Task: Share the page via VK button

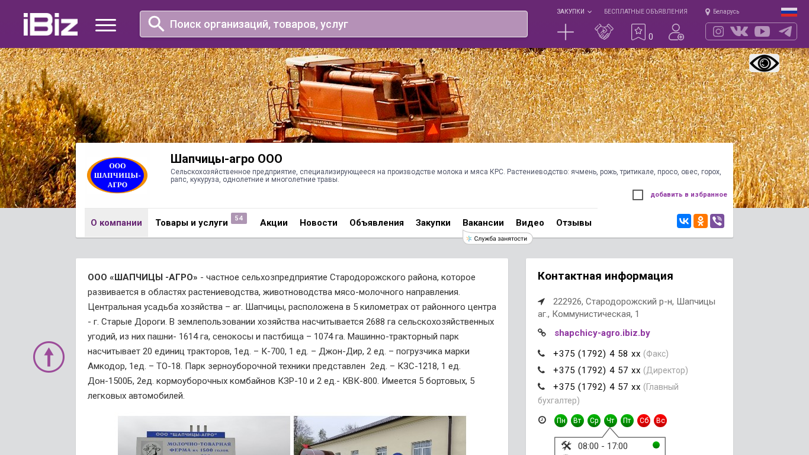Action: [x=684, y=221]
